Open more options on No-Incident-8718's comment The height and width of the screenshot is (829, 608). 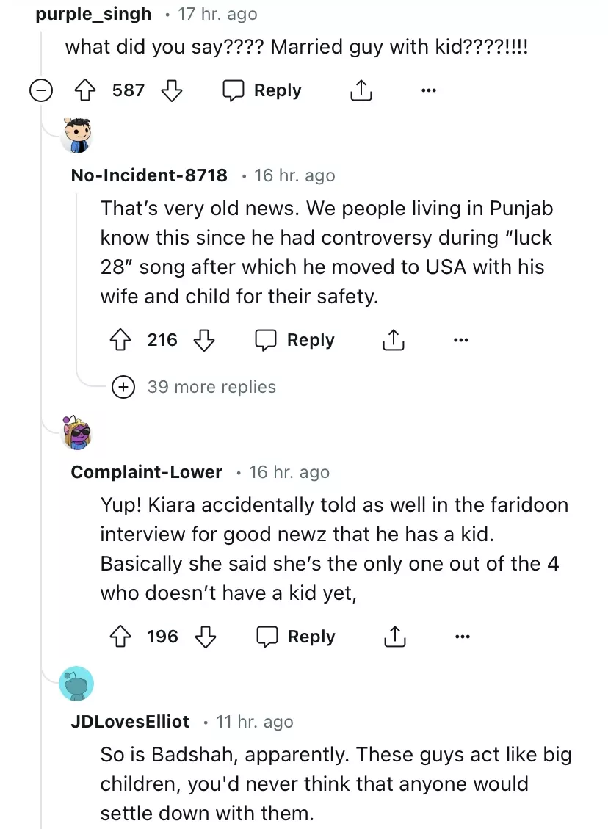(x=460, y=340)
